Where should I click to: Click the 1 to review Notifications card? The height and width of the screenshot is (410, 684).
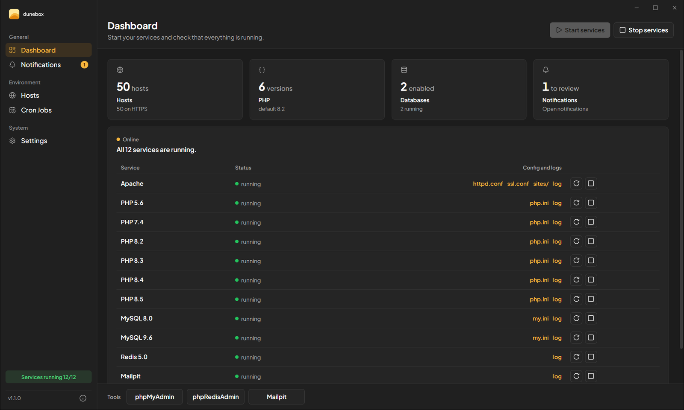pyautogui.click(x=601, y=89)
